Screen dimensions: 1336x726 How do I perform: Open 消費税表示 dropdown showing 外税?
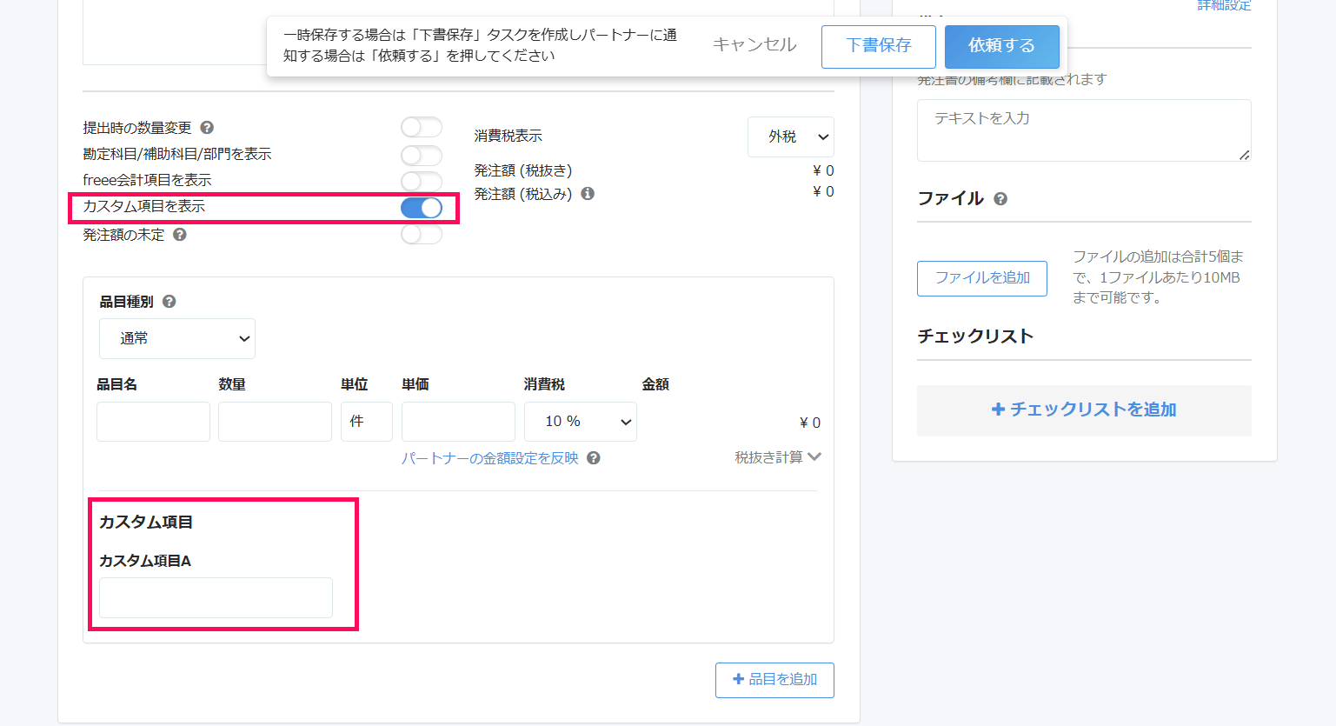pos(791,137)
